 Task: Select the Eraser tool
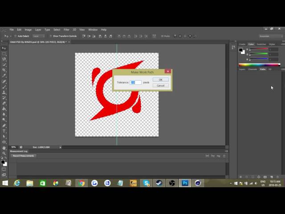(4, 103)
